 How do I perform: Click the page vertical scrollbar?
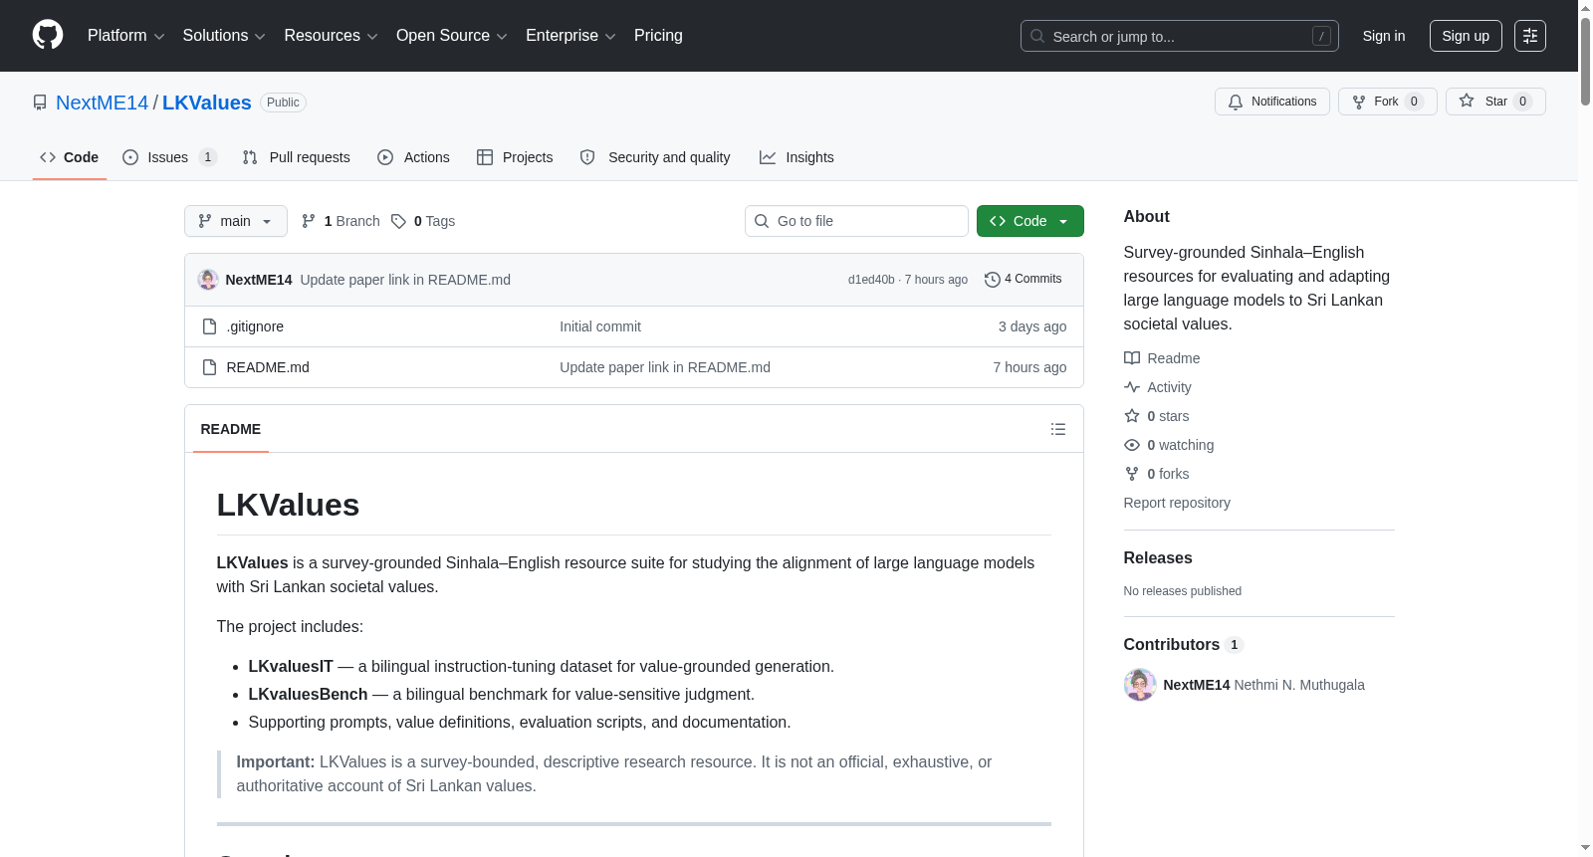(1585, 428)
